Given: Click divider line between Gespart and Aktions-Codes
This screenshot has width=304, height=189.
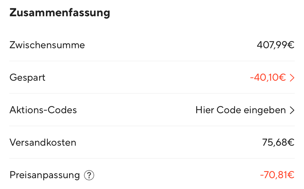Looking at the screenshot, I should 152,93.
